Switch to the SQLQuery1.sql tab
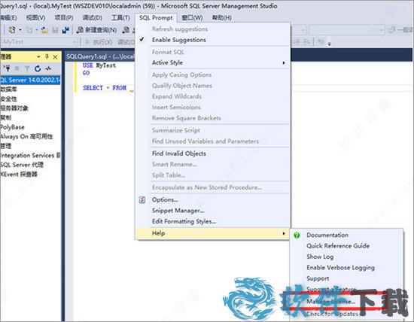 click(100, 56)
